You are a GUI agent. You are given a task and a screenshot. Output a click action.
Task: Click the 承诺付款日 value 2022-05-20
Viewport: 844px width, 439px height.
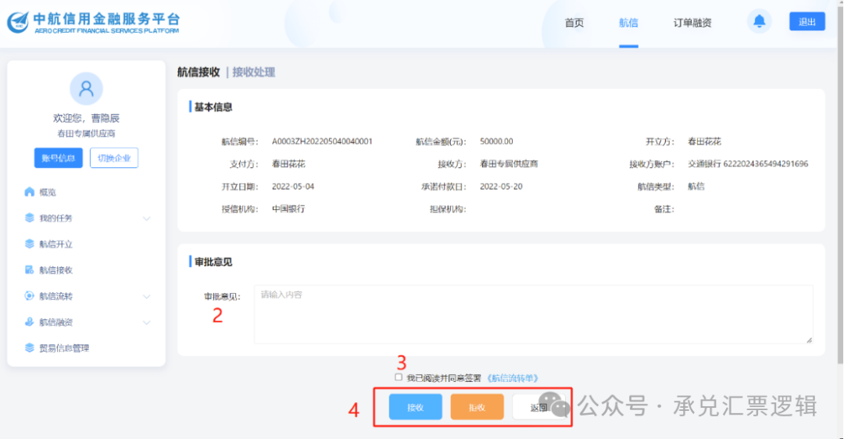[x=501, y=187]
